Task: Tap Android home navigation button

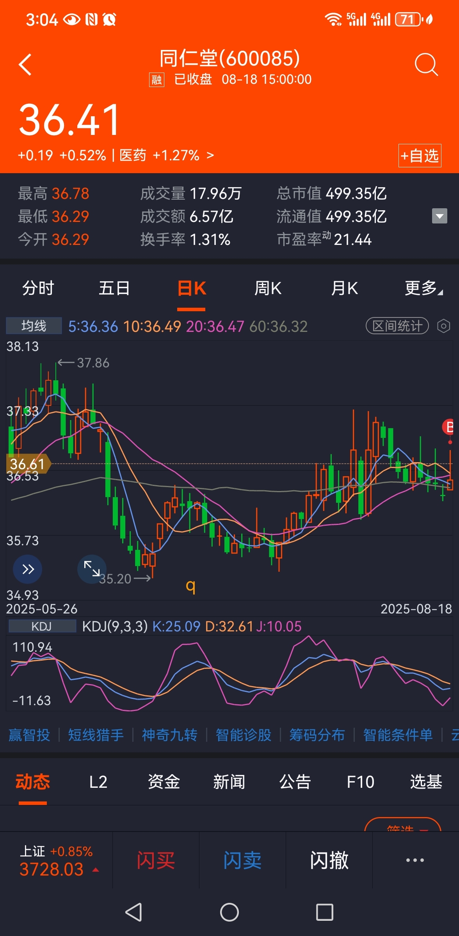Action: point(229,912)
